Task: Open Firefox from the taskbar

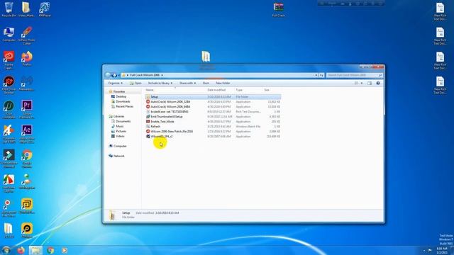Action: [x=21, y=250]
